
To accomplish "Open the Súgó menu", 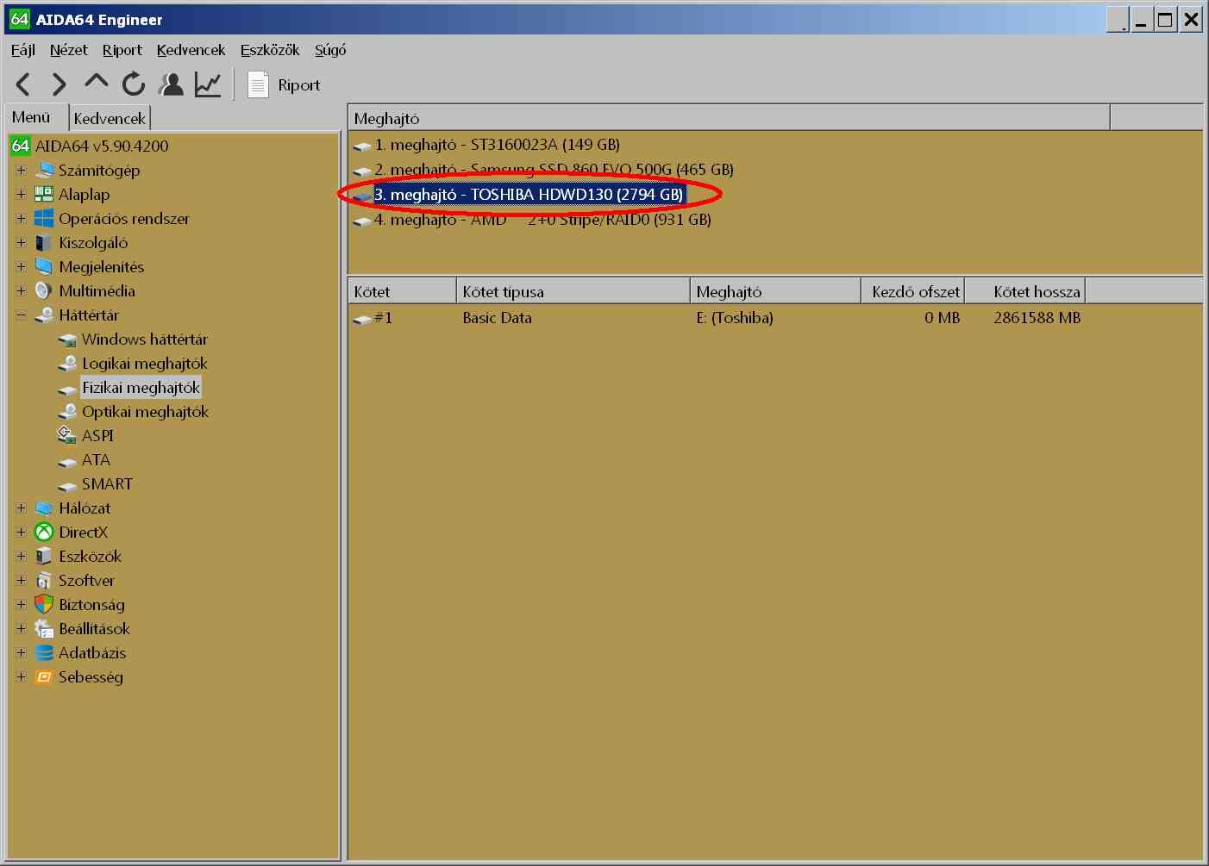I will pyautogui.click(x=330, y=50).
